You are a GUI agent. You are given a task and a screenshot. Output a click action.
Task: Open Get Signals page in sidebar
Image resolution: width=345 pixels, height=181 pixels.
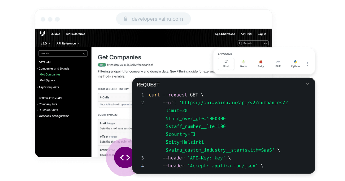(x=47, y=80)
